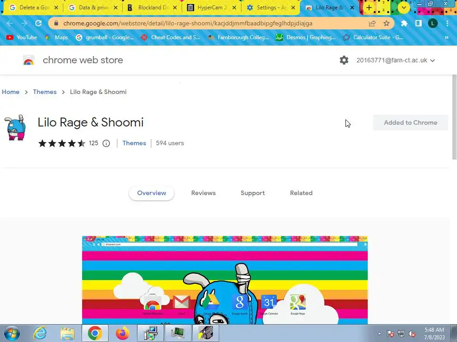Open tab search dropdown arrow
This screenshot has width=457, height=342.
[403, 8]
